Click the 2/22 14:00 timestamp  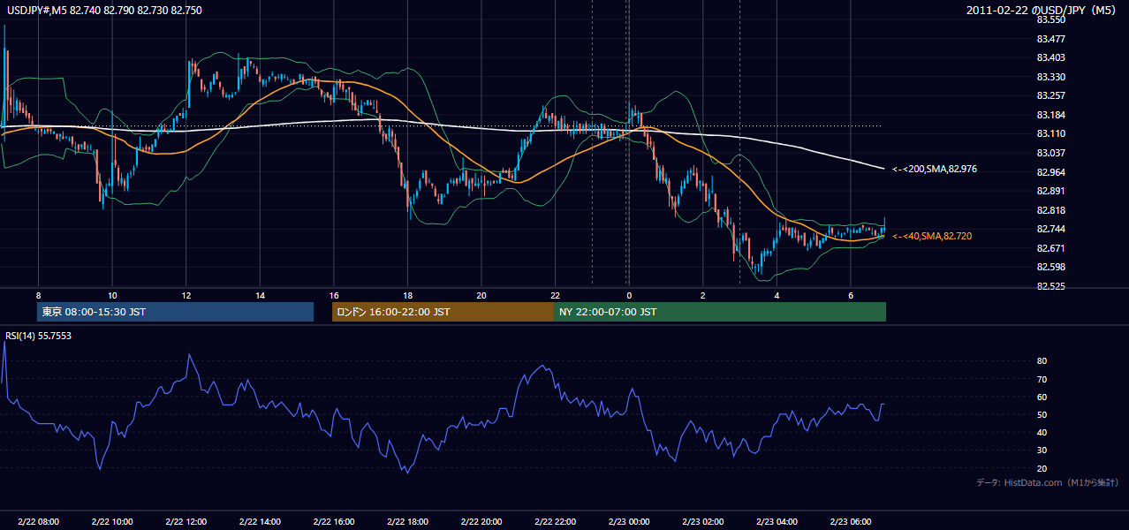[x=260, y=522]
